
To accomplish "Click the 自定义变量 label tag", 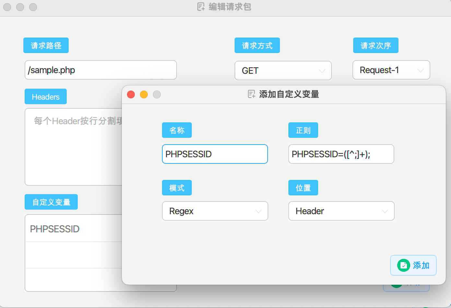I will click(x=51, y=202).
